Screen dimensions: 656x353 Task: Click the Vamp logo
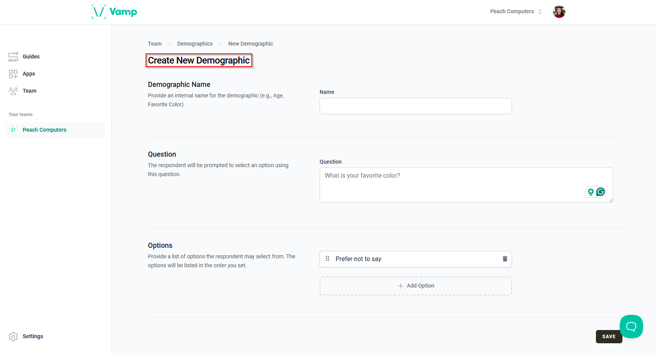pos(114,12)
